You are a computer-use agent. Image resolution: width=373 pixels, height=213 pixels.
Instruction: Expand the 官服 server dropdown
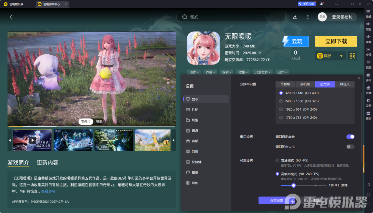[x=341, y=56]
